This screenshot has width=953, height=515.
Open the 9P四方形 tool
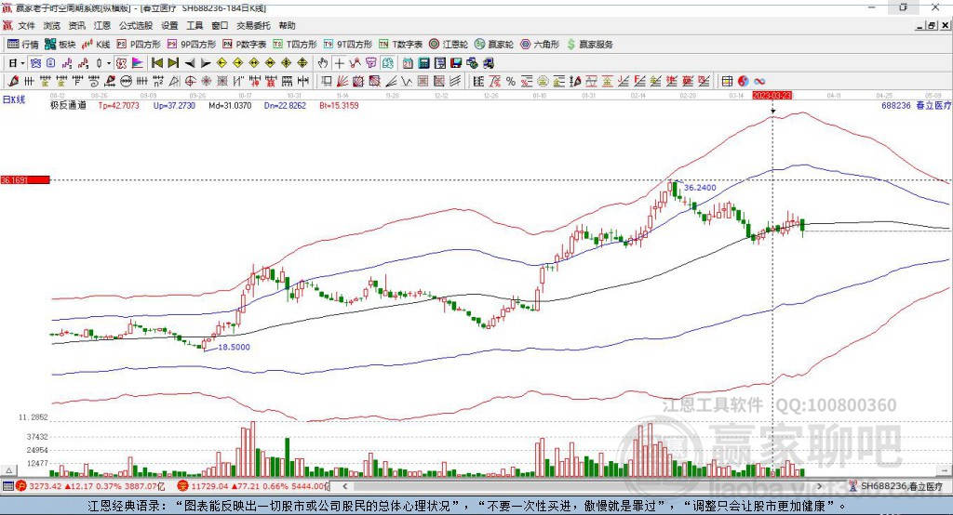point(192,45)
